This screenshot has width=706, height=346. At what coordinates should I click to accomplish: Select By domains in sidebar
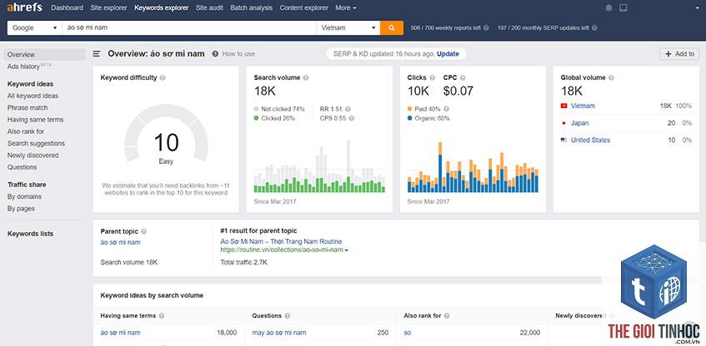pyautogui.click(x=24, y=197)
